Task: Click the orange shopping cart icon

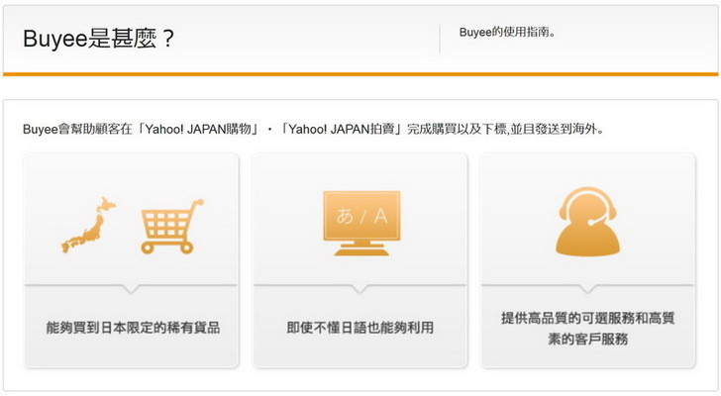Action: tap(172, 227)
